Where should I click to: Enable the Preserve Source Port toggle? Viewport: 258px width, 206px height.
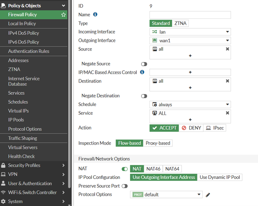(x=125, y=186)
